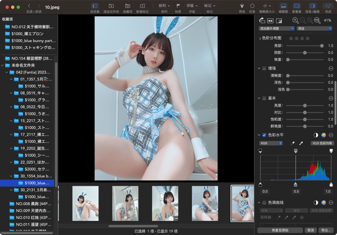The height and width of the screenshot is (235, 337).
Task: Click the zoom in magnifier icon
Action: [295, 20]
